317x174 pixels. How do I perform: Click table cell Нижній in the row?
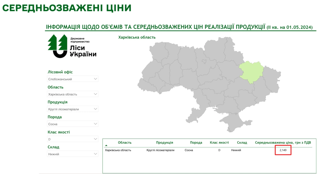pos(236,150)
